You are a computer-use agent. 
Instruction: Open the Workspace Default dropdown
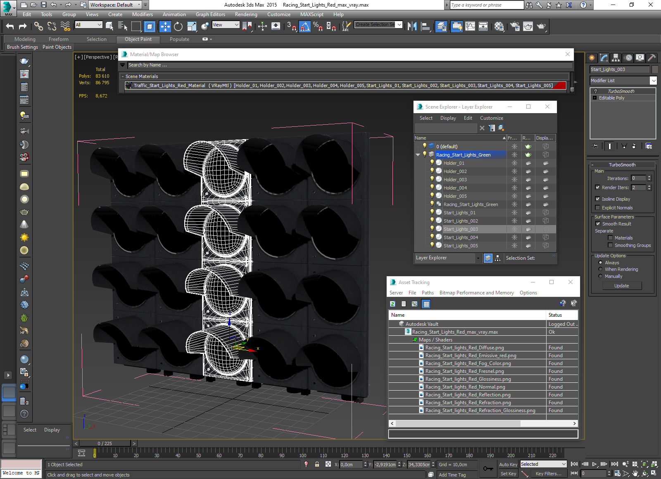coord(139,5)
